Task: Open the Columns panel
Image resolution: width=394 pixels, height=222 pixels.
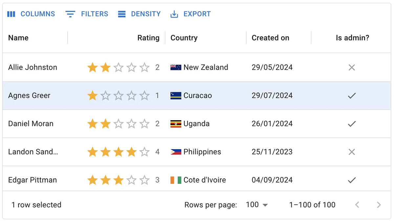Action: coord(31,14)
